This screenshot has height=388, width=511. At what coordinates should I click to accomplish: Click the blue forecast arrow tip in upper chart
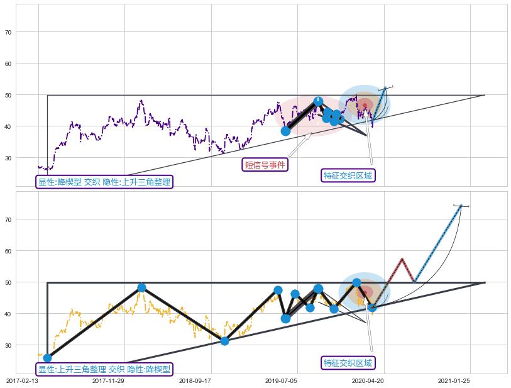pyautogui.click(x=385, y=88)
